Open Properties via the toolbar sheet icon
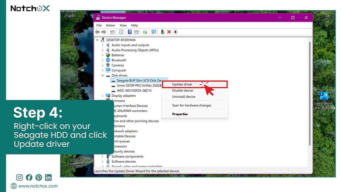Viewport: 341px width, 192px height. point(121,32)
